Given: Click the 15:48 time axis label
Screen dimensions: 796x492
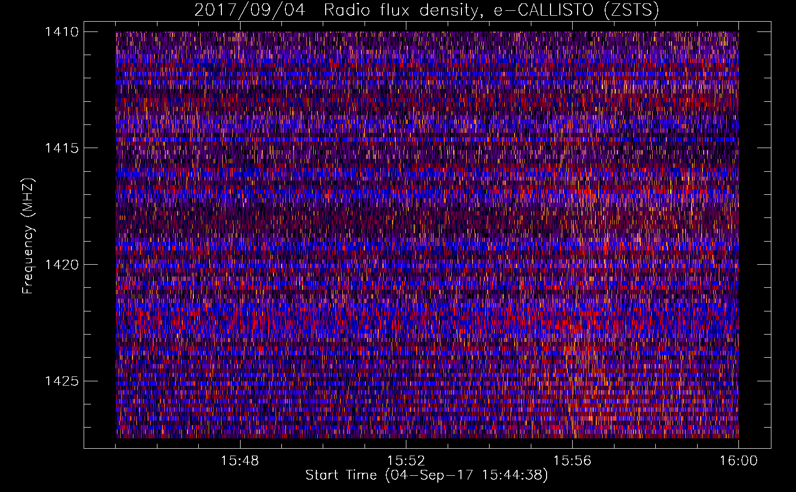Looking at the screenshot, I should (x=240, y=461).
